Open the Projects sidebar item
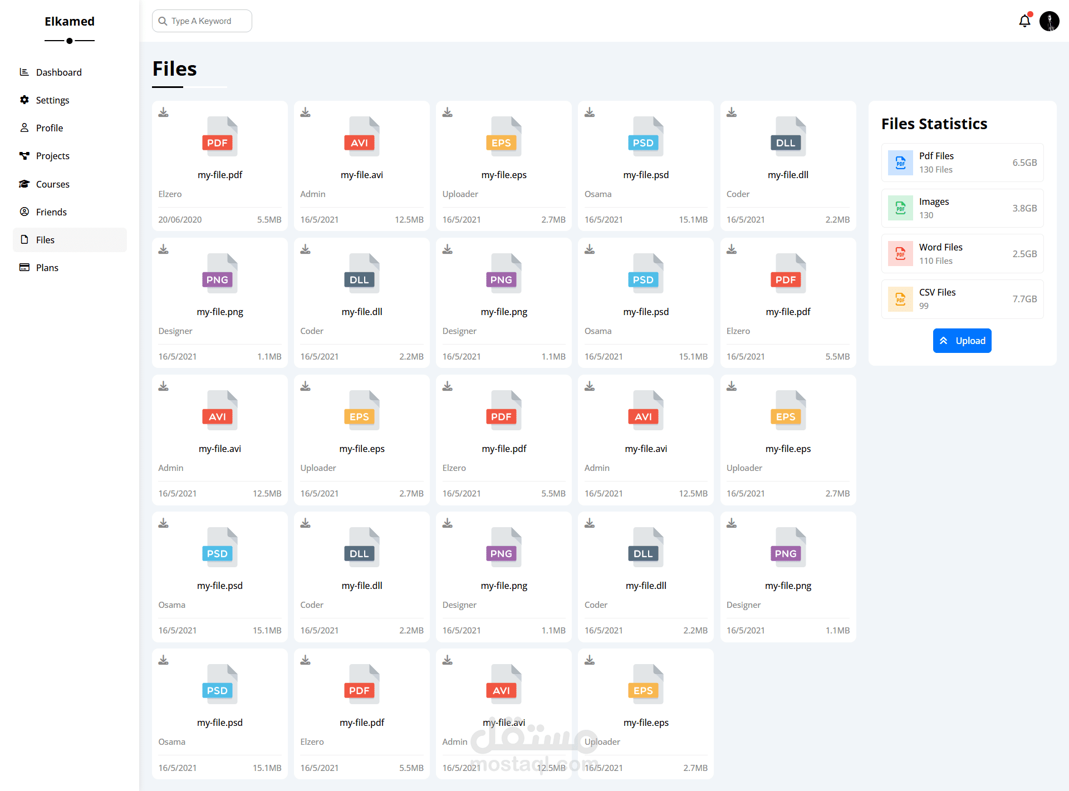The image size is (1069, 791). pos(52,156)
